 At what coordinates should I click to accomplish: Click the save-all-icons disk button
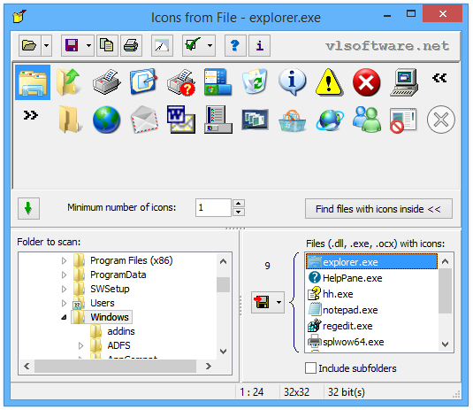point(263,302)
